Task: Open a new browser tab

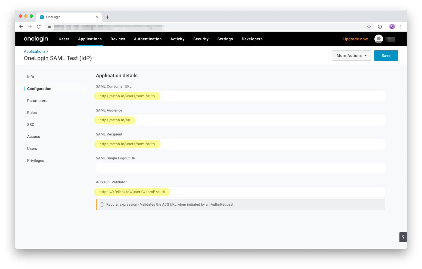Action: coord(108,17)
